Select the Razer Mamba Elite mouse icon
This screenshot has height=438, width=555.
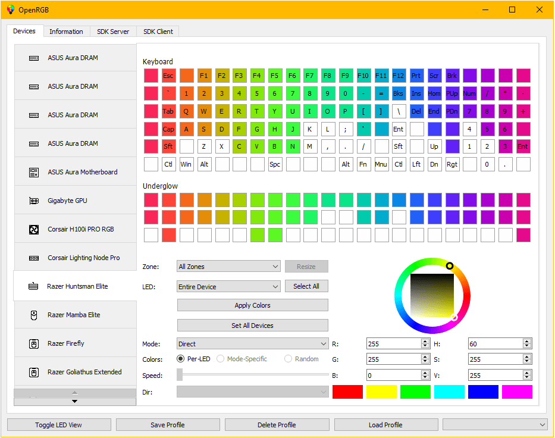34,314
